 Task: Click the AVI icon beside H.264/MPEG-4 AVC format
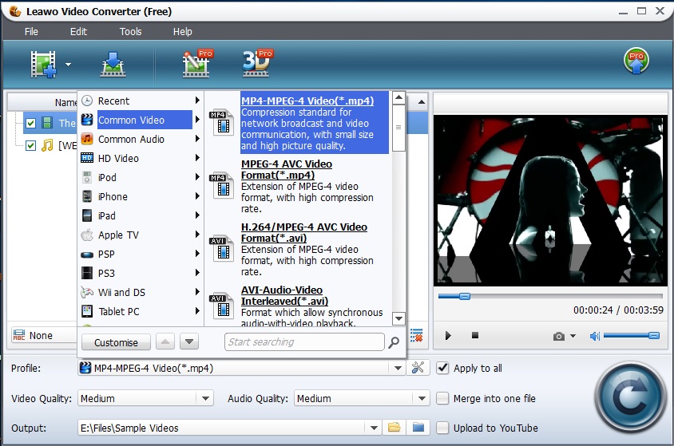[221, 249]
